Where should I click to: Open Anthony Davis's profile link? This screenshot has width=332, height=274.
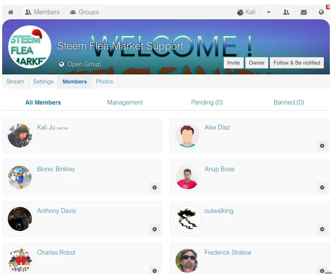(56, 211)
